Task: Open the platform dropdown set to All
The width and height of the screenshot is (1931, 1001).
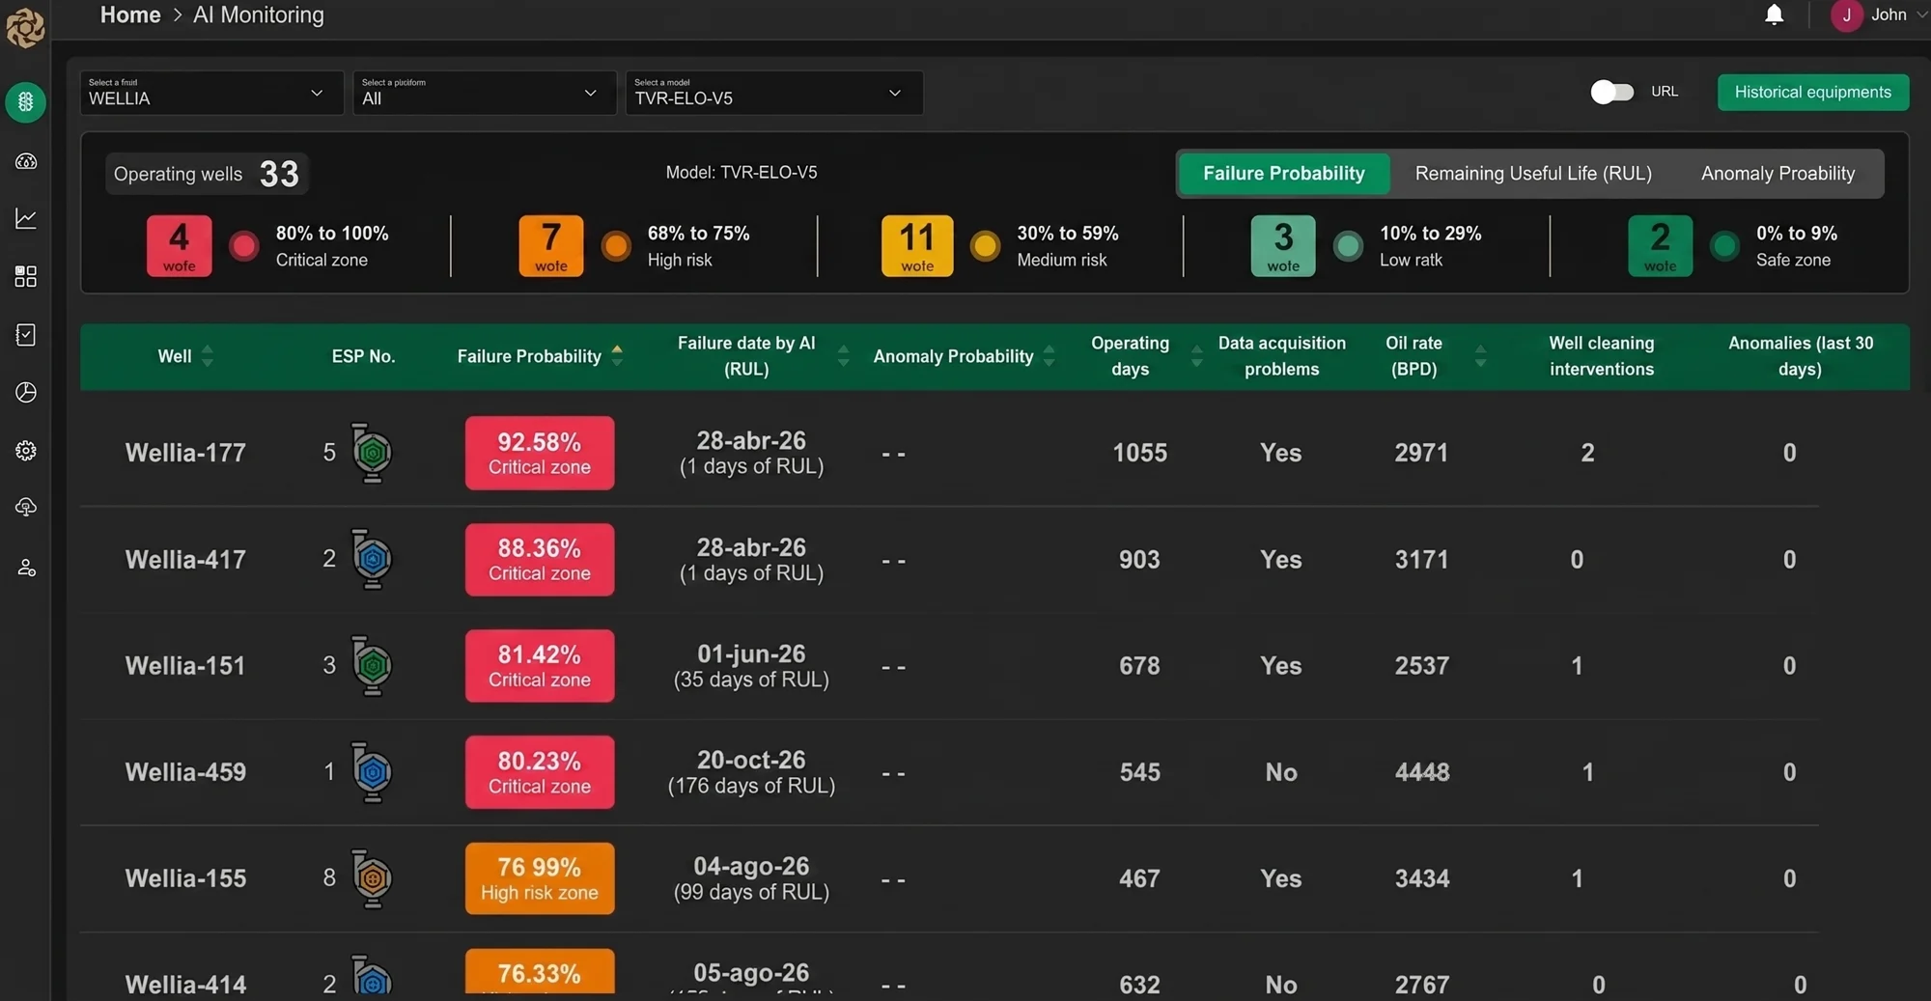Action: [x=485, y=93]
